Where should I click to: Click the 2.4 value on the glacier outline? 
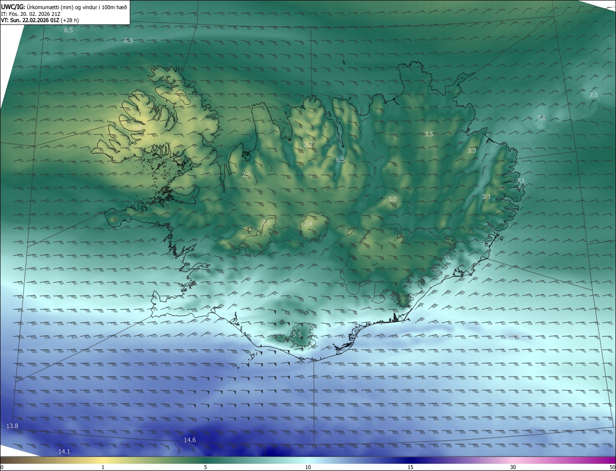click(x=308, y=224)
